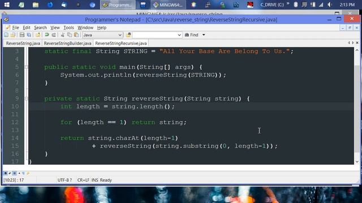Open the Help menu
Viewport: 362px width, 203px height.
[x=102, y=28]
